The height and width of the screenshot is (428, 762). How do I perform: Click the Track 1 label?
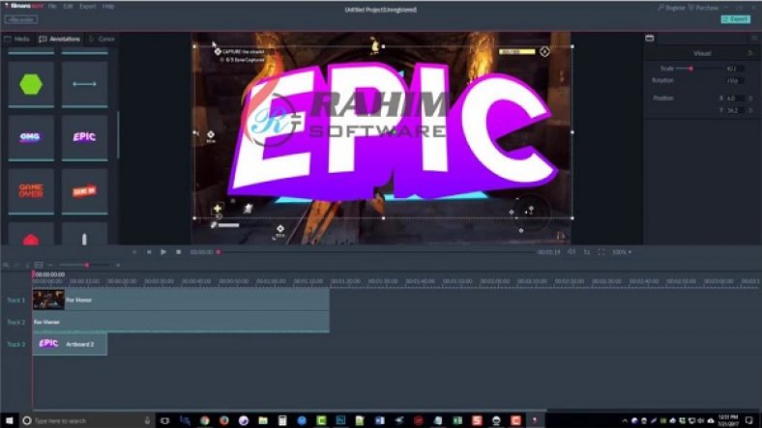pos(16,300)
